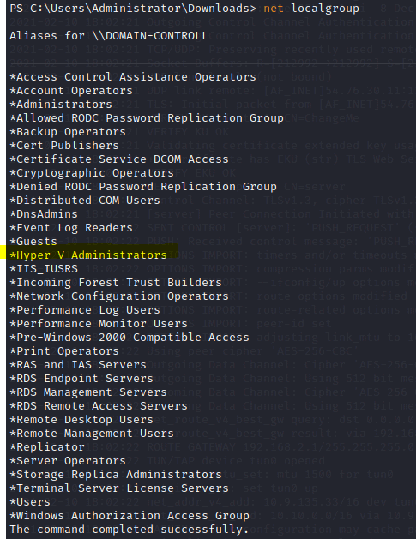Click the '*Remote Desktop Users' line
The width and height of the screenshot is (416, 539).
click(x=81, y=420)
